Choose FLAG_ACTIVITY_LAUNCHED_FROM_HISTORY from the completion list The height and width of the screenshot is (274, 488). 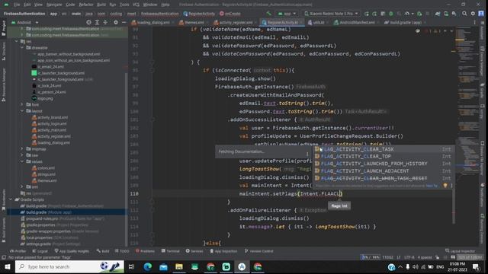click(x=383, y=164)
